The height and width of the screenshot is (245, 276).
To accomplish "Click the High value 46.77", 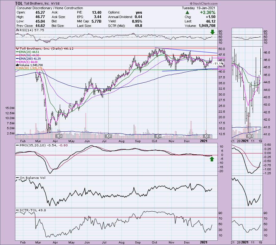I will point(40,17).
